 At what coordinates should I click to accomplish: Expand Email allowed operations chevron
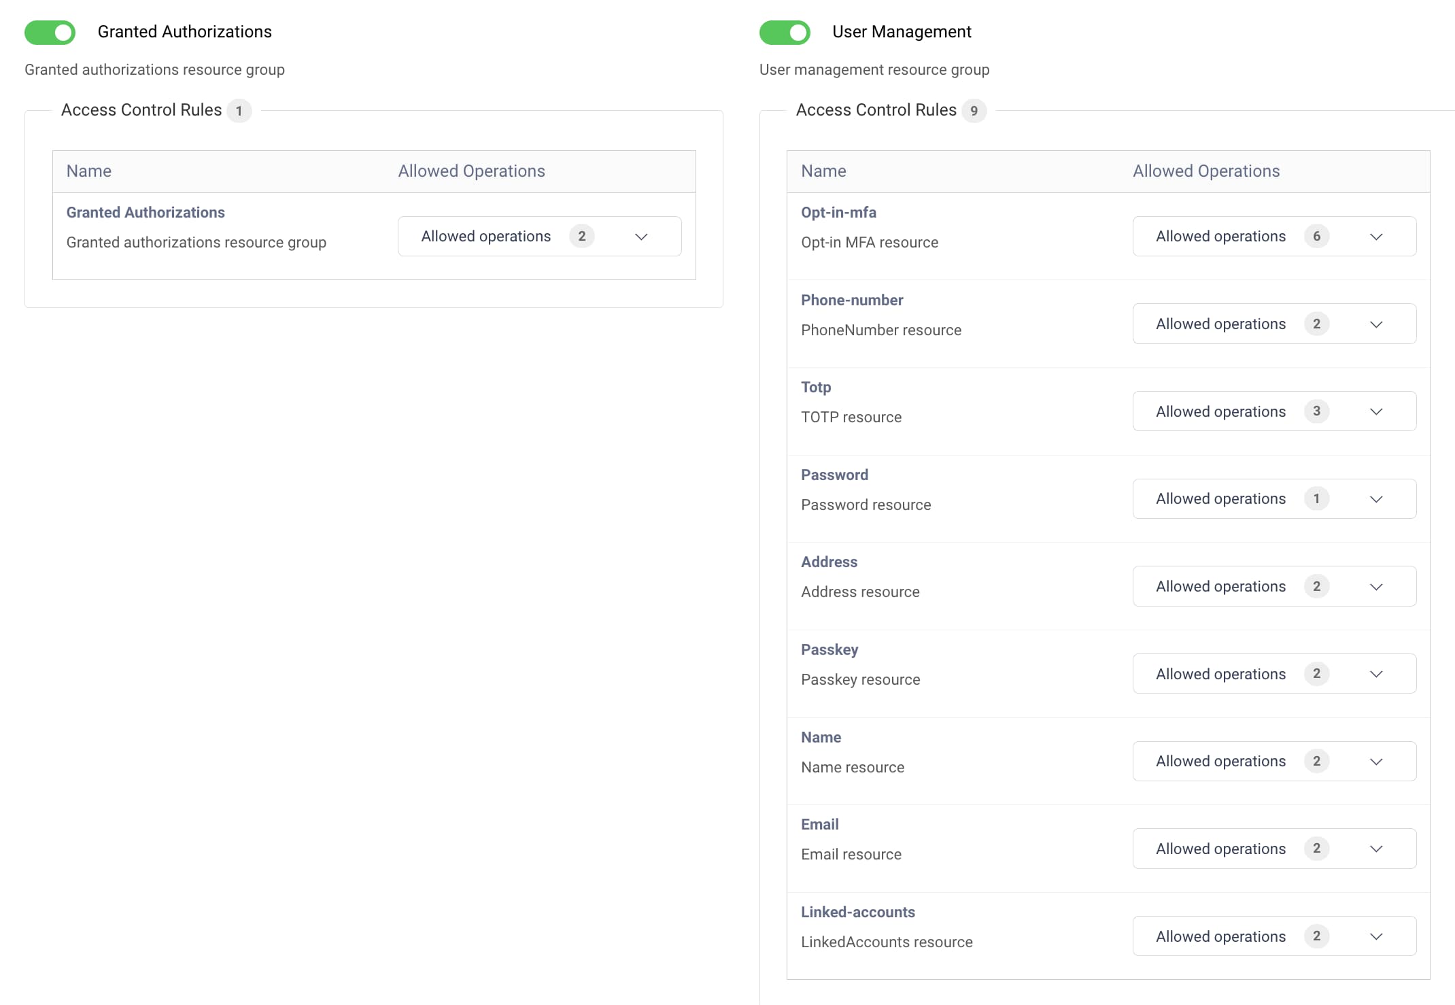point(1375,849)
